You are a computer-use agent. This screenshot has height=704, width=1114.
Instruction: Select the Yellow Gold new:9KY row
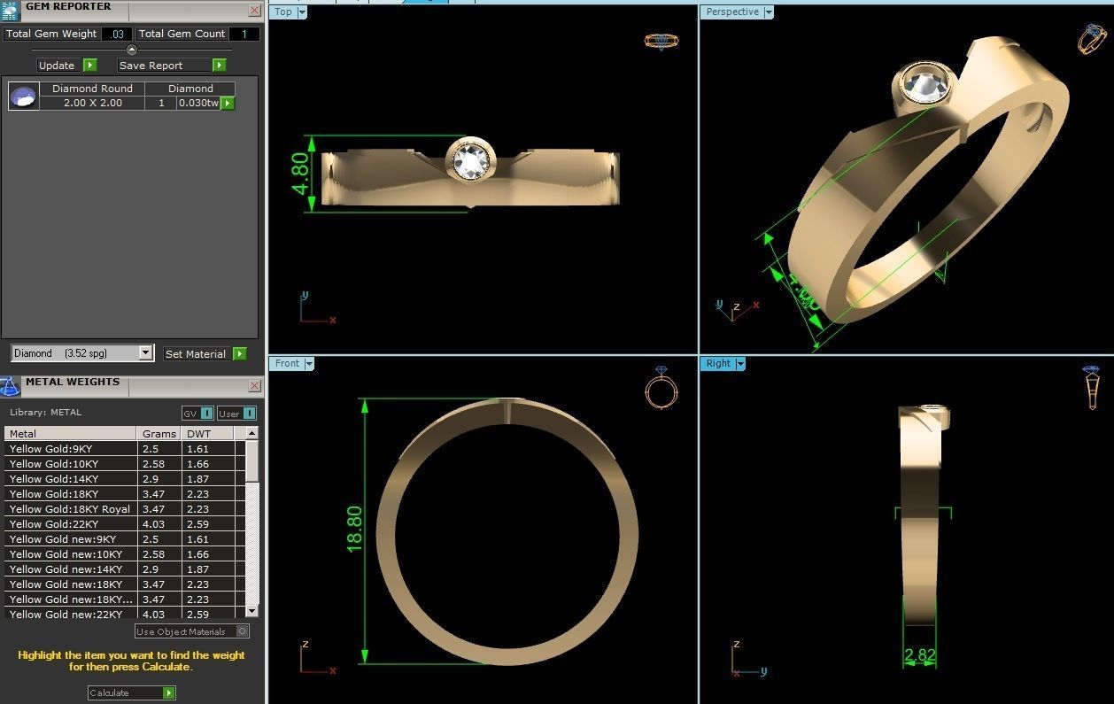(125, 539)
